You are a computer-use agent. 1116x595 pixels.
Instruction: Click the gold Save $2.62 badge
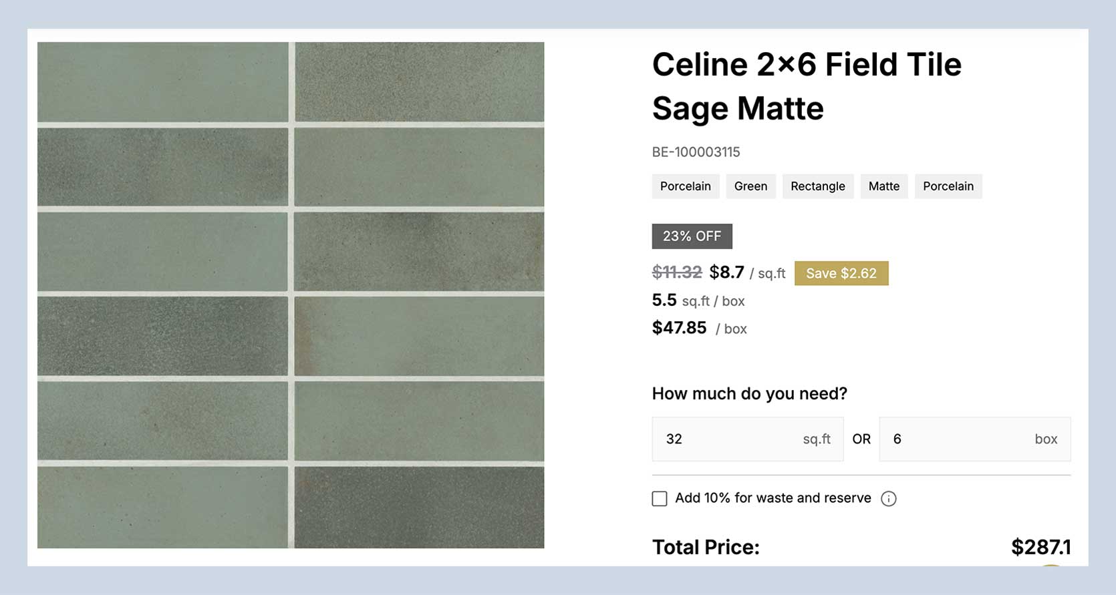click(841, 273)
